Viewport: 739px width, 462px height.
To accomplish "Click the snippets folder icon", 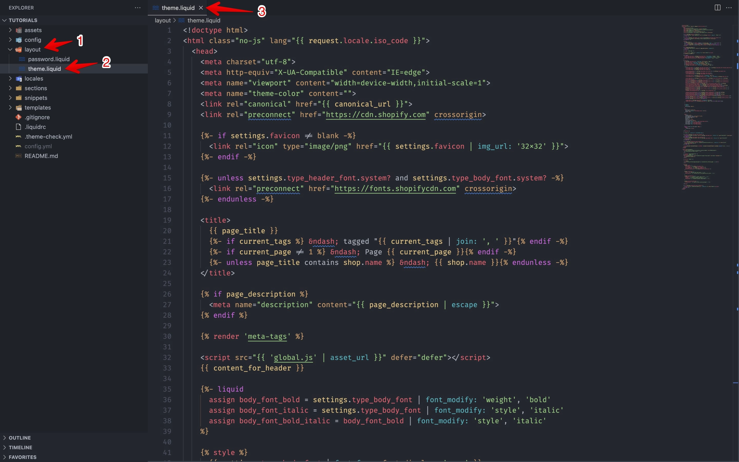I will point(19,98).
